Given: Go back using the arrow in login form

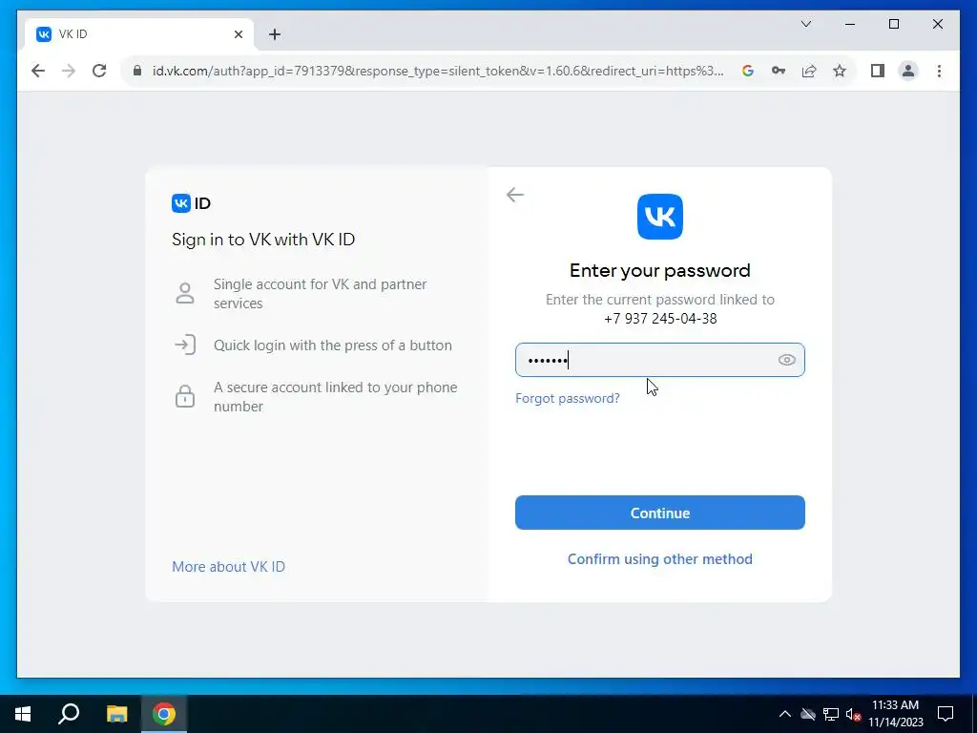Looking at the screenshot, I should click(515, 195).
